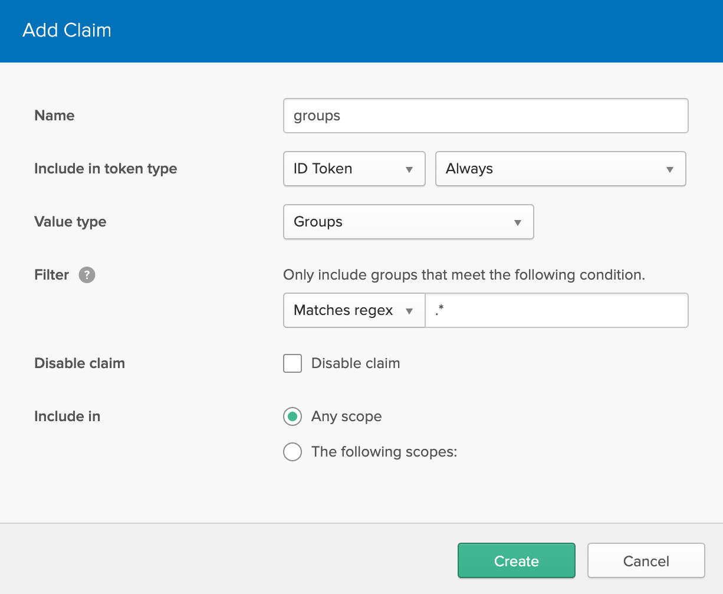Open the Value type Groups dropdown
This screenshot has width=723, height=594.
pos(408,222)
